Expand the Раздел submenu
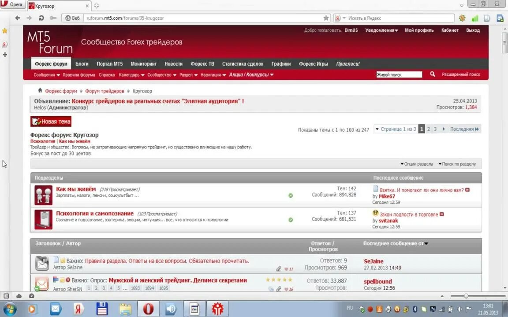508x317 pixels. (188, 75)
